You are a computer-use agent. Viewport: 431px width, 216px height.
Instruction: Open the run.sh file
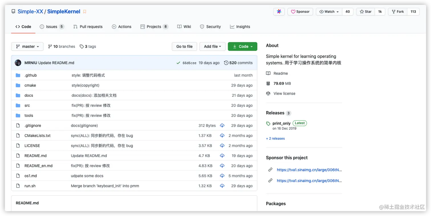coord(30,186)
